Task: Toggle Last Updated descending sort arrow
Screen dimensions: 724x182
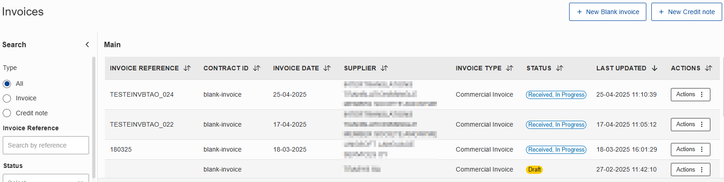Action: 655,68
